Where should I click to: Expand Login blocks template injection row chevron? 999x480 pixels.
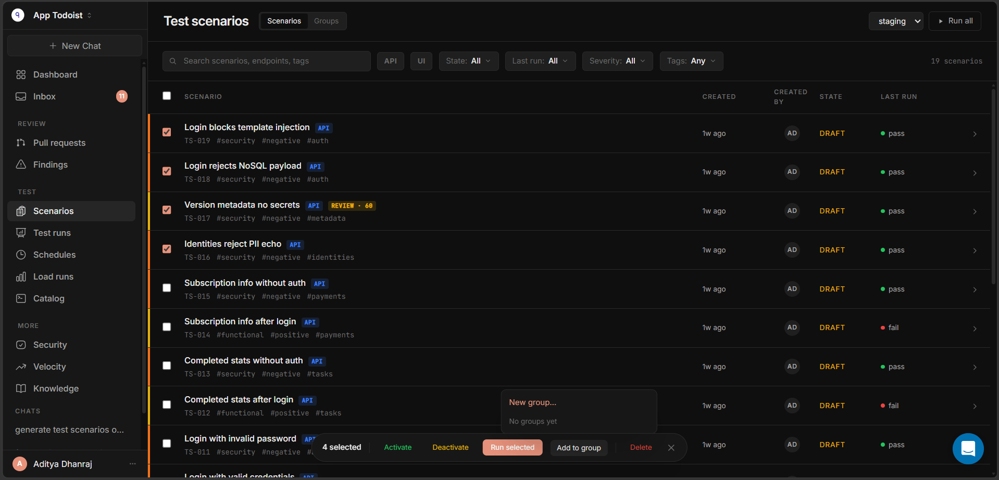pyautogui.click(x=975, y=134)
